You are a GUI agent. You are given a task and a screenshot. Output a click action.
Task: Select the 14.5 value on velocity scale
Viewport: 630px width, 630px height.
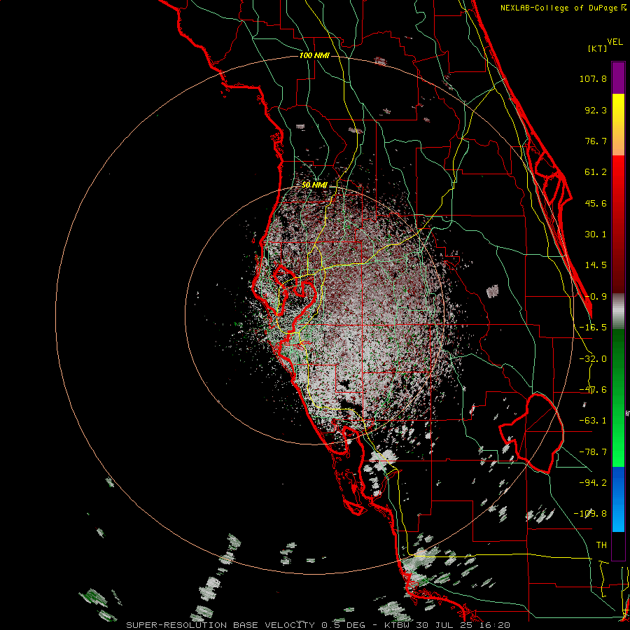[596, 265]
